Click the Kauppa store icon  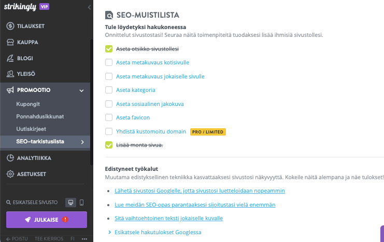click(x=10, y=42)
